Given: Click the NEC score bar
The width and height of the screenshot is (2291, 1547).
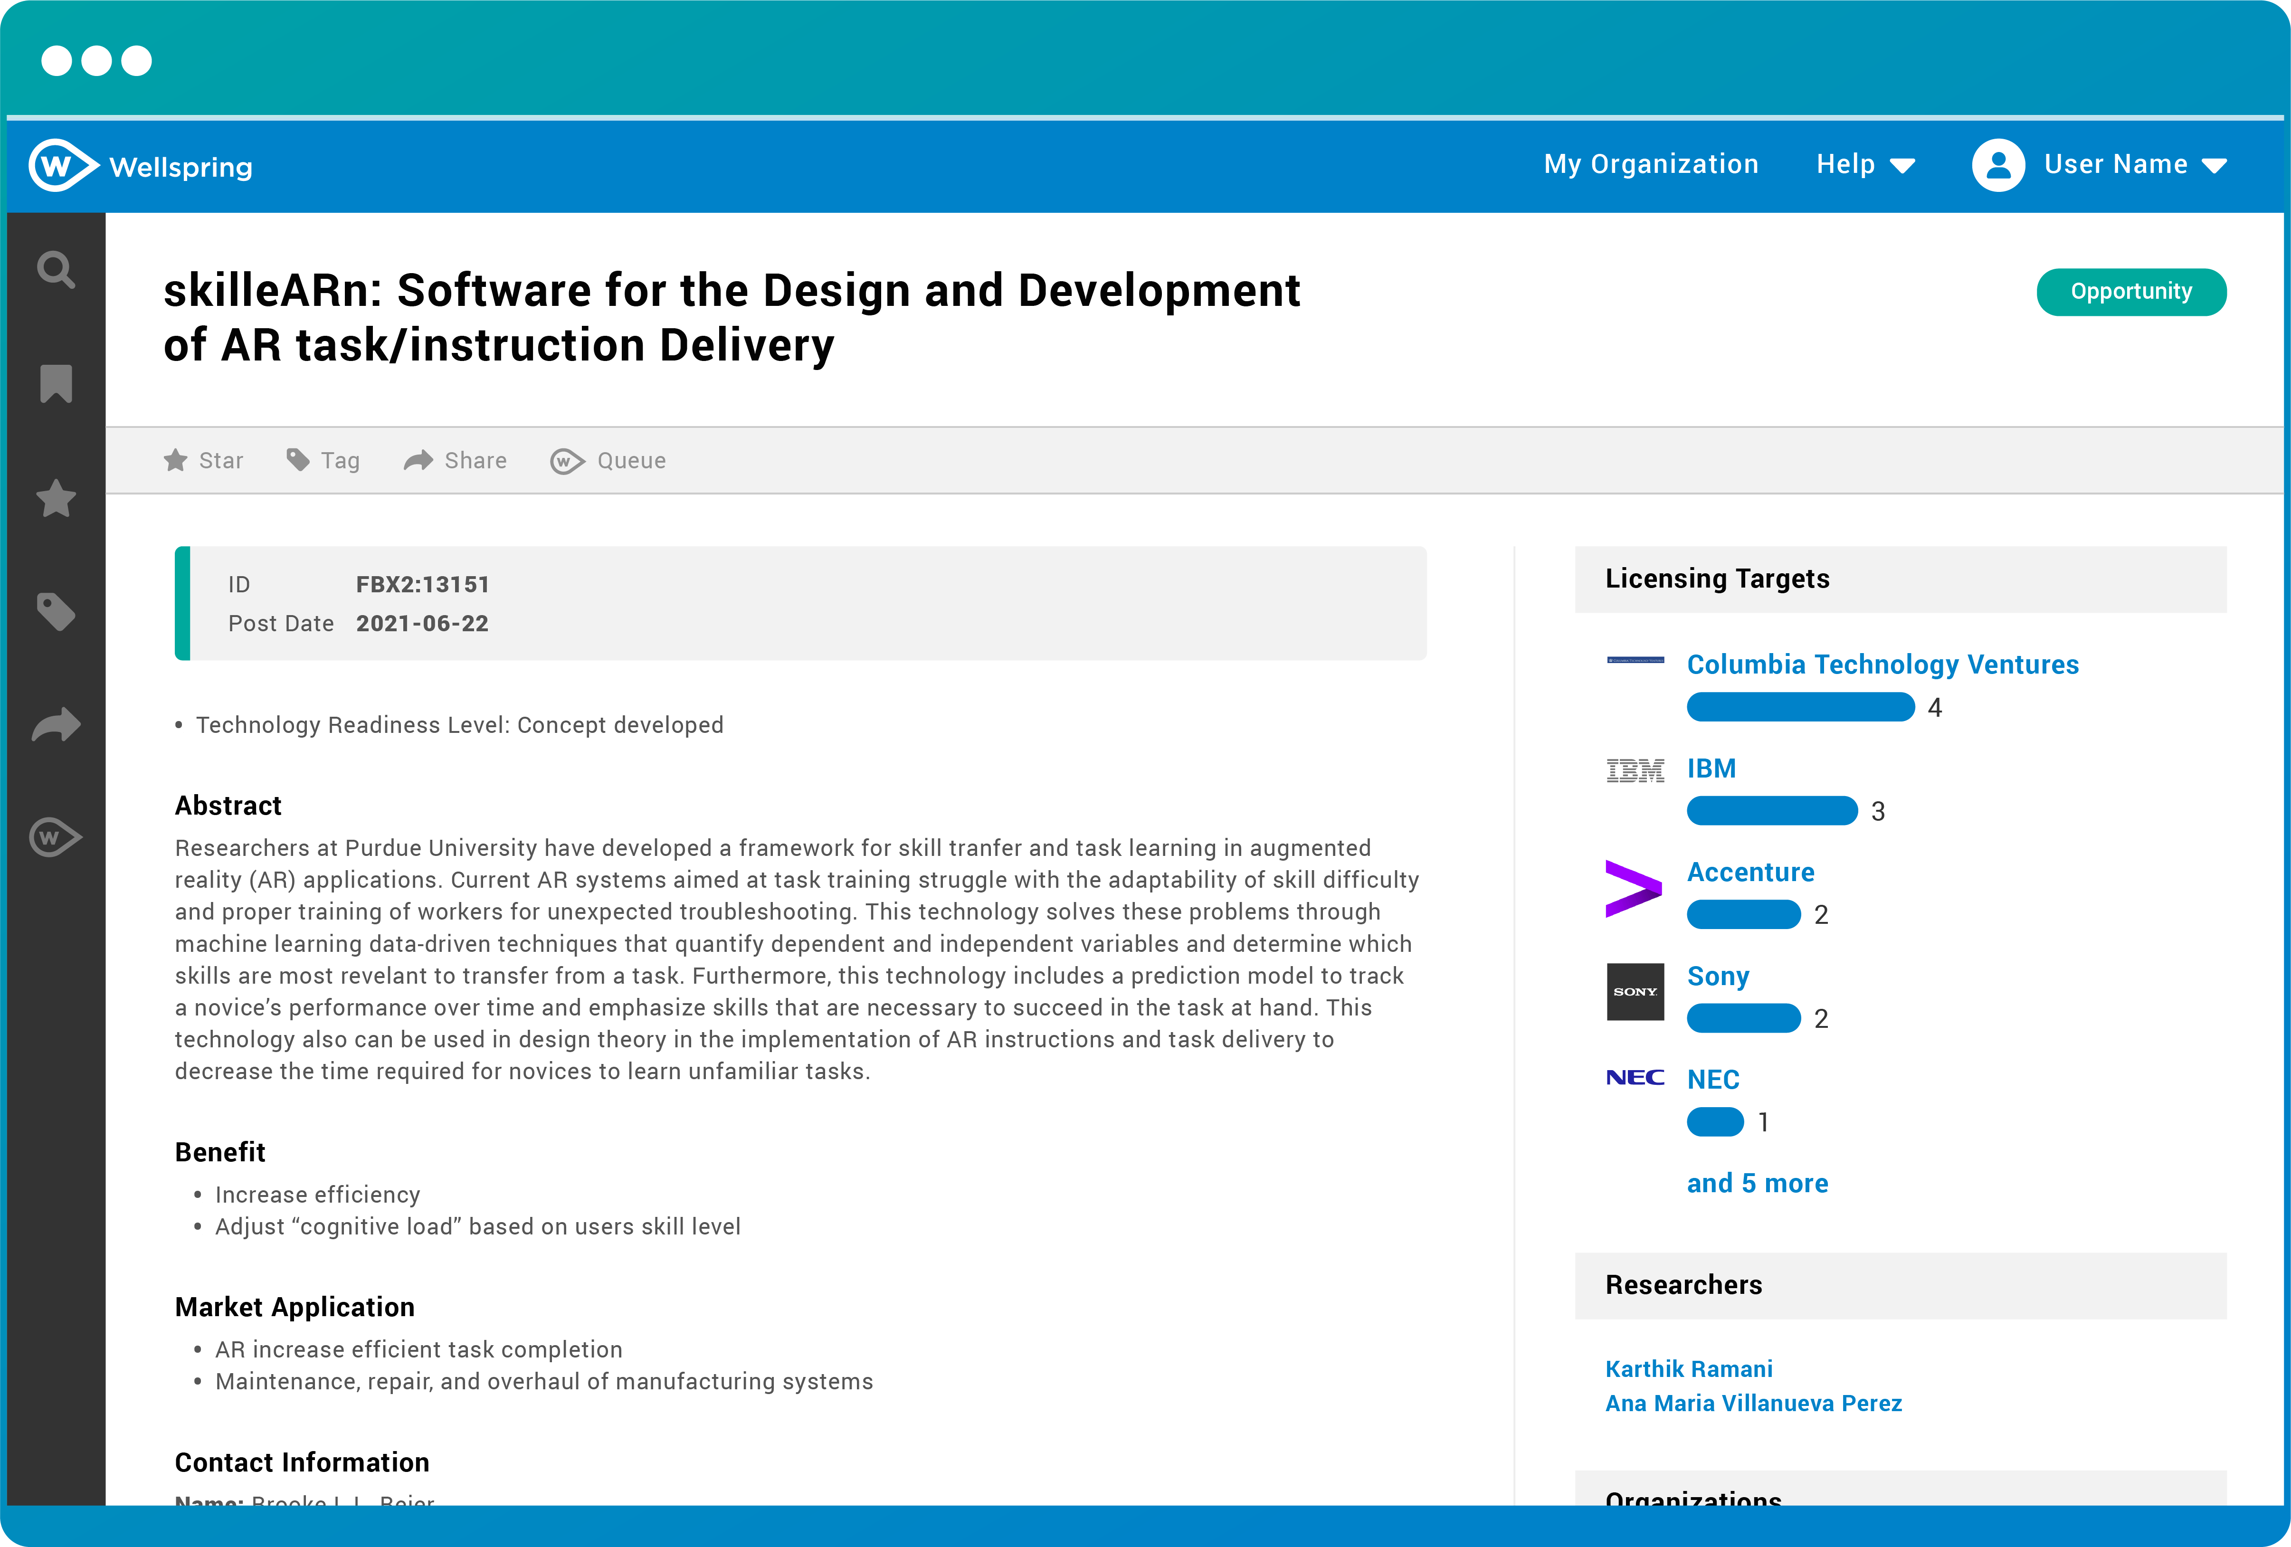Looking at the screenshot, I should (x=1715, y=1121).
